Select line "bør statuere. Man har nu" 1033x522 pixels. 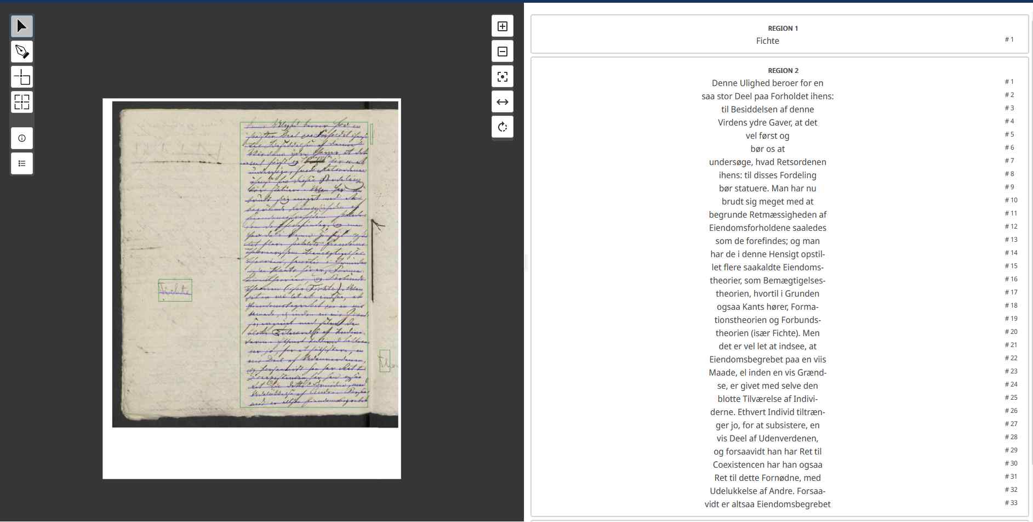767,189
